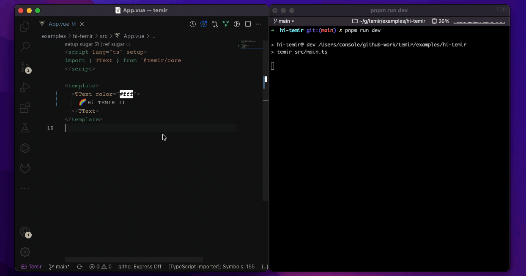Click the green Vue icon in editor toolbar

pyautogui.click(x=226, y=24)
